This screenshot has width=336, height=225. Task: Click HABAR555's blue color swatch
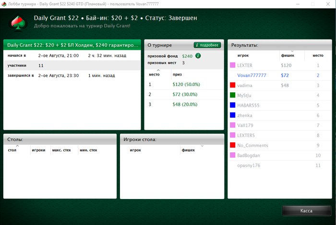(232, 105)
